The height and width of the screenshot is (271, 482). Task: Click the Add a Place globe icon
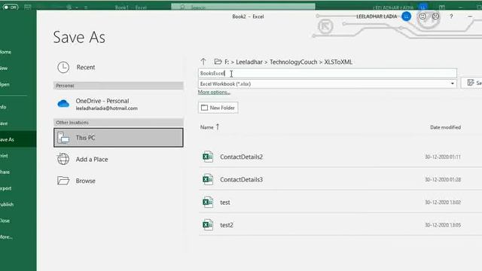pos(63,159)
